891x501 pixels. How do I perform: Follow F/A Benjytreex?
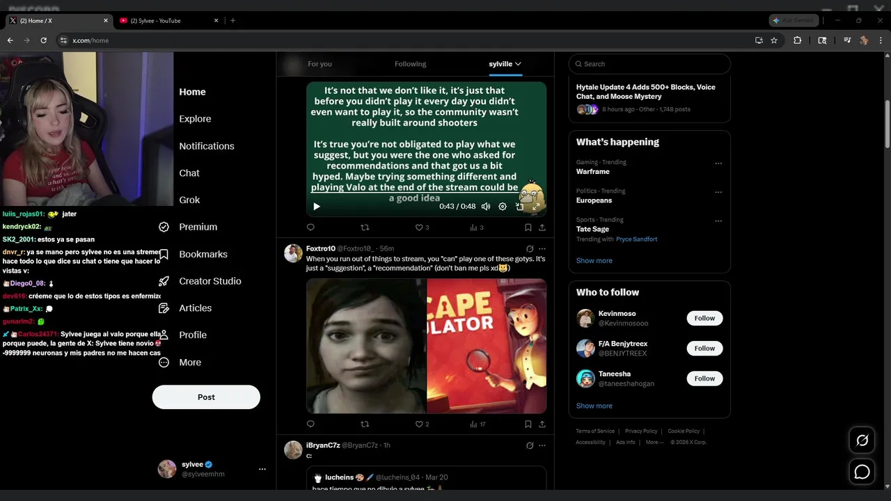click(x=704, y=348)
